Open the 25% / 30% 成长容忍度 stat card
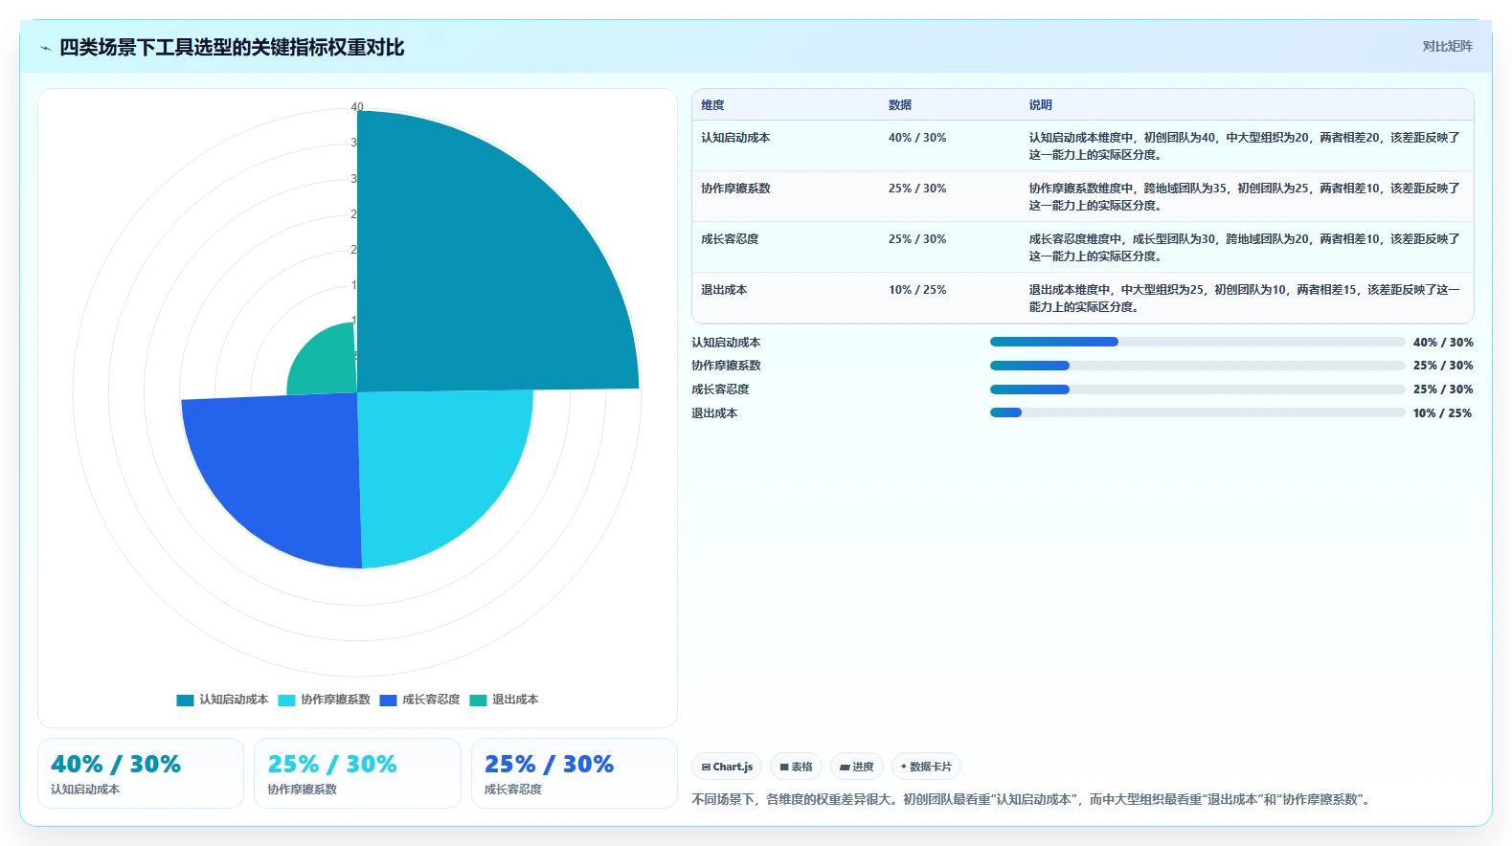 click(575, 773)
